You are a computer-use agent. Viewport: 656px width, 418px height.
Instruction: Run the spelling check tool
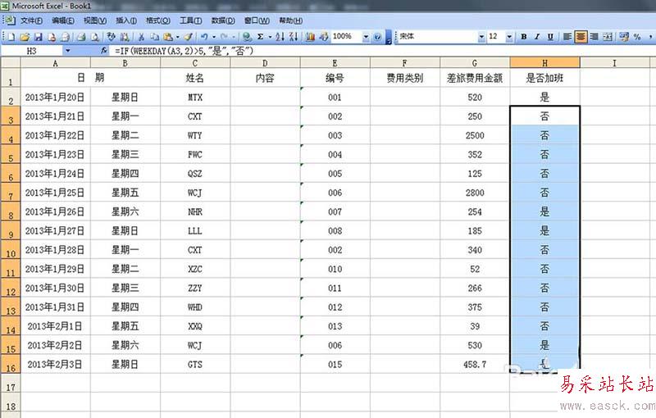[x=112, y=37]
